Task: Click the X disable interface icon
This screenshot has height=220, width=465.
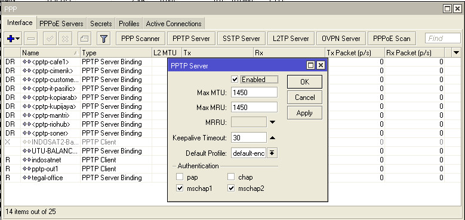Action: (66, 39)
